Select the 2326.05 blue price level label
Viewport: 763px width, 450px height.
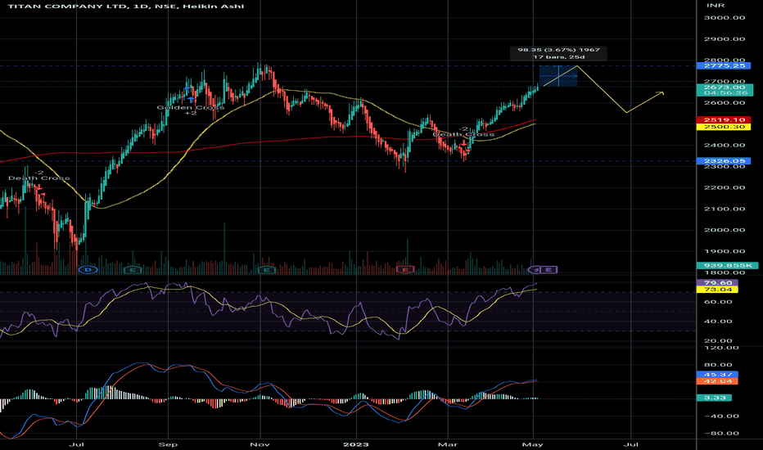pos(724,161)
